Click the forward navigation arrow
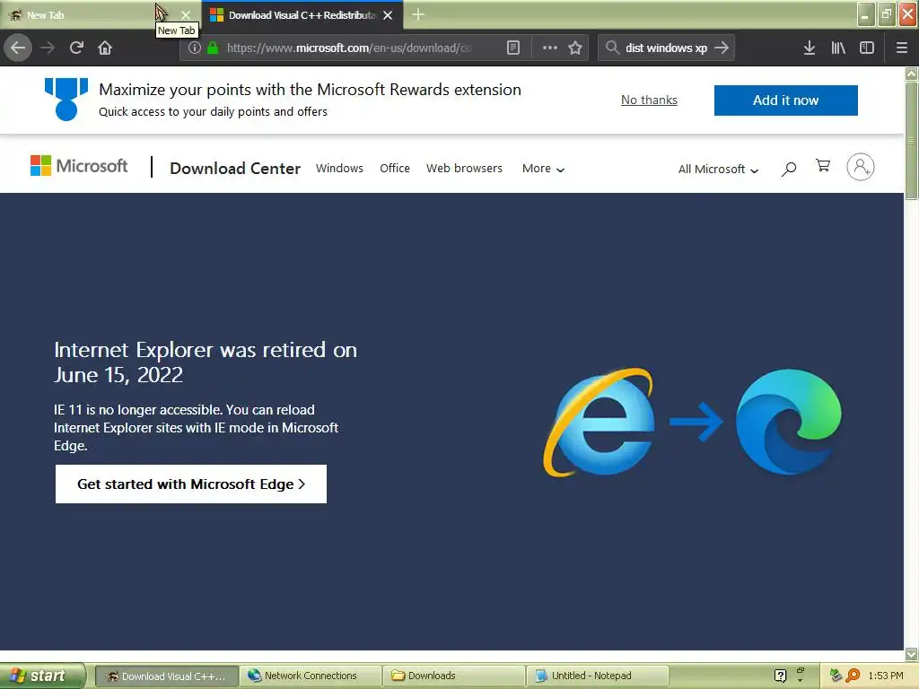This screenshot has height=689, width=919. coord(48,48)
